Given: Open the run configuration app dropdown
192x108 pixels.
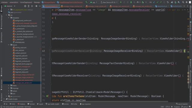Looking at the screenshot, I should (94, 2).
